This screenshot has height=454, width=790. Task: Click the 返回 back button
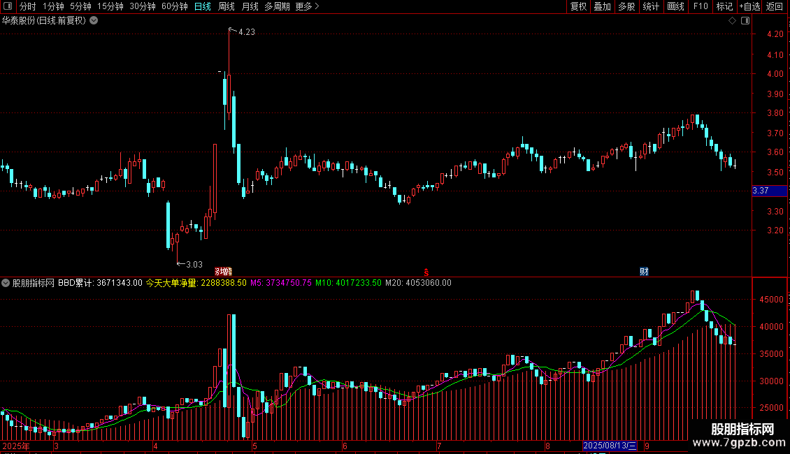point(775,6)
